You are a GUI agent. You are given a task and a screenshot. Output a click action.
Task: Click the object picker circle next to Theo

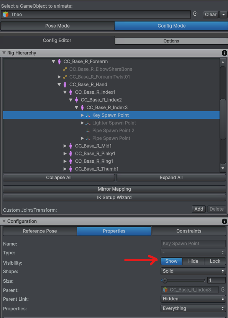[x=195, y=14]
